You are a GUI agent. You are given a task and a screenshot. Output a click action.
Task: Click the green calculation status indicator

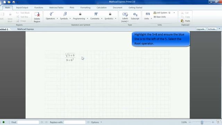[x=3, y=122]
